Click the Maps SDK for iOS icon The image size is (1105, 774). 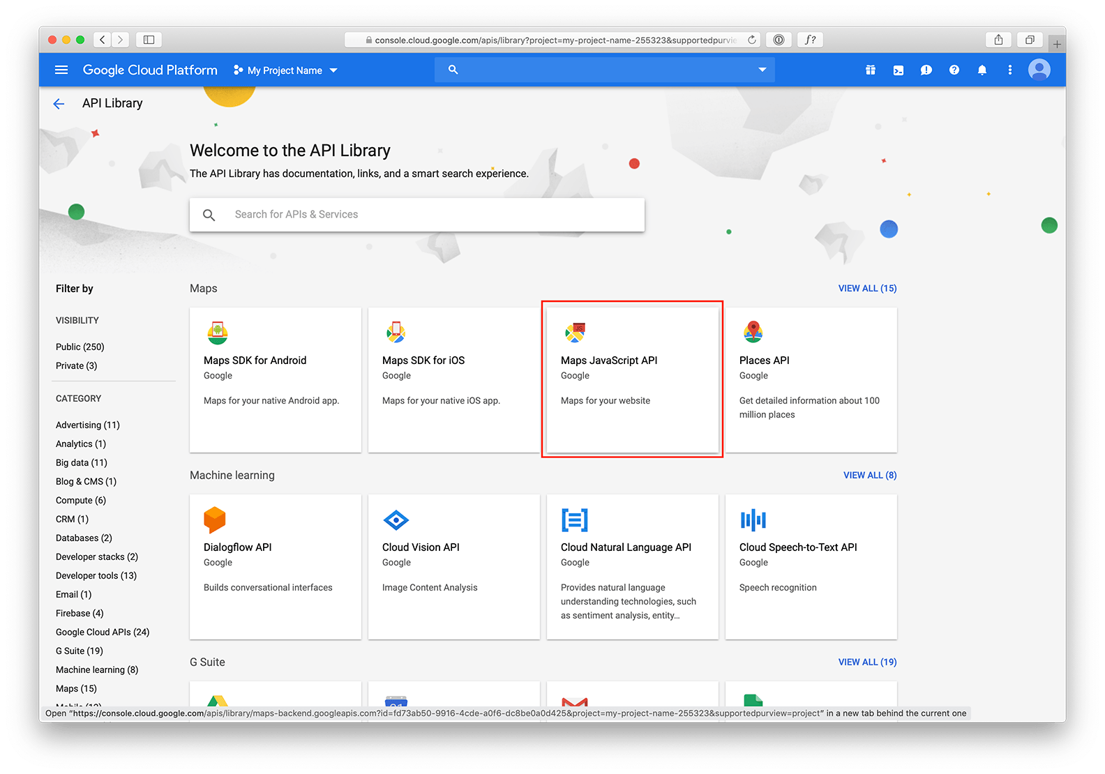pos(396,333)
